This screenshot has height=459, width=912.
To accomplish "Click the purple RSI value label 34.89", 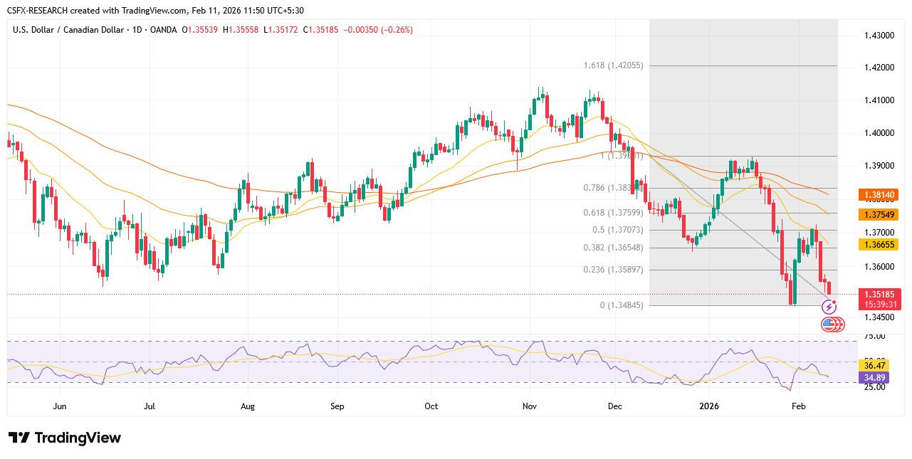I will click(x=873, y=376).
